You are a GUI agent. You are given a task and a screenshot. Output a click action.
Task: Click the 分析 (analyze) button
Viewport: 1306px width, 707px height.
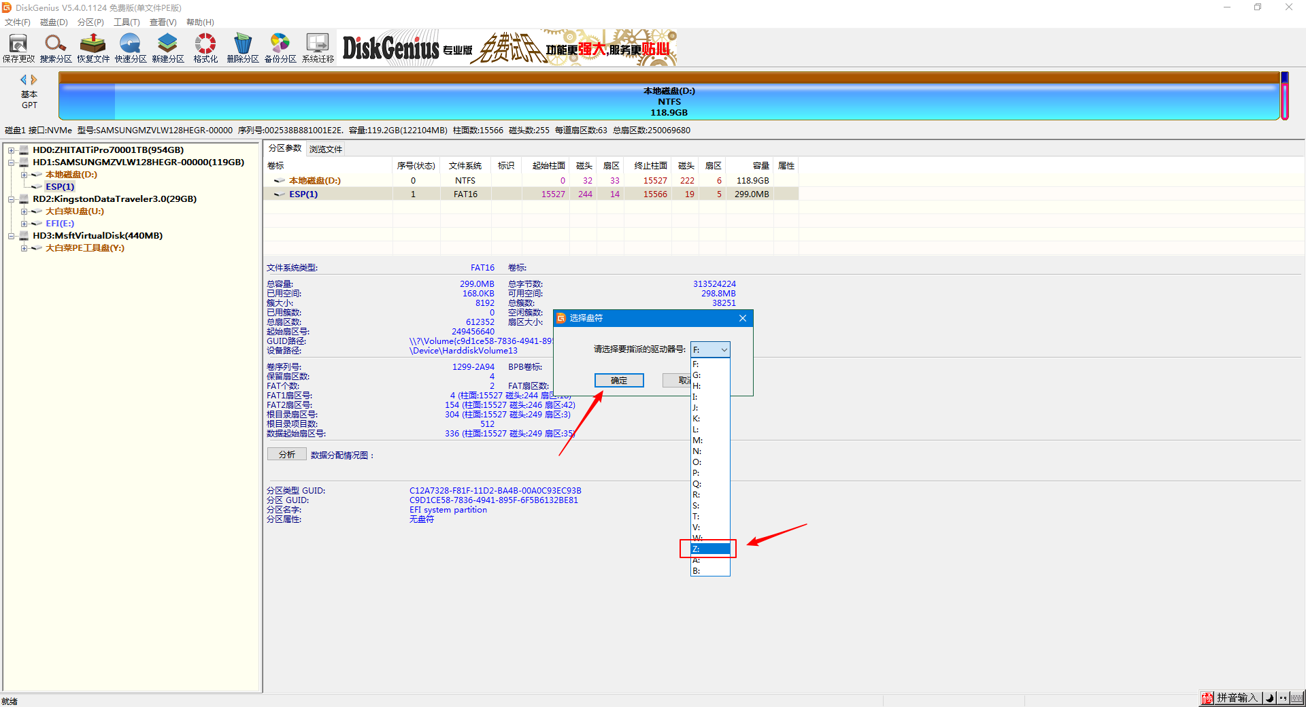(x=287, y=455)
